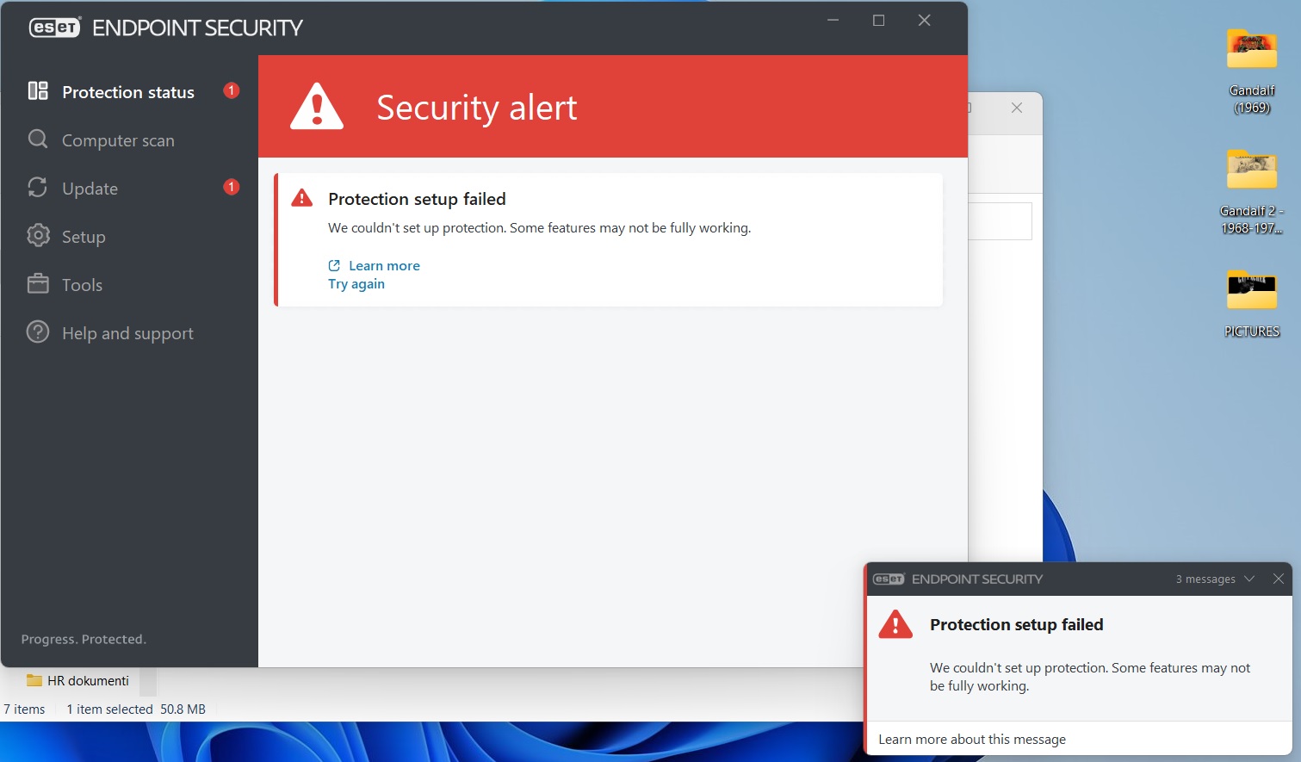Image resolution: width=1301 pixels, height=762 pixels.
Task: Click the Learn more external link icon
Action: pyautogui.click(x=334, y=265)
